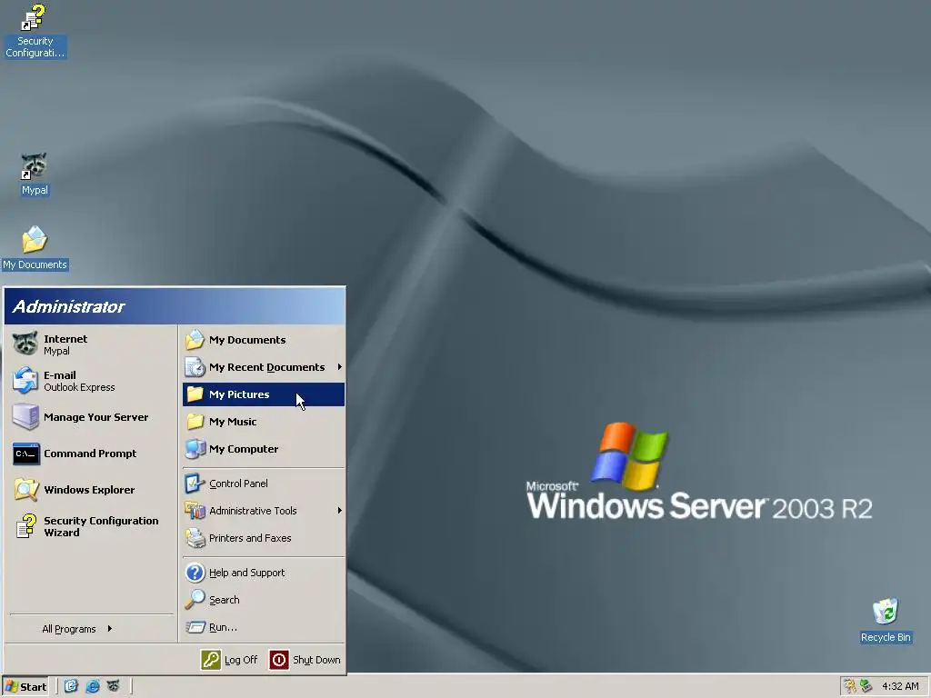Click the Log Off button

(230, 660)
